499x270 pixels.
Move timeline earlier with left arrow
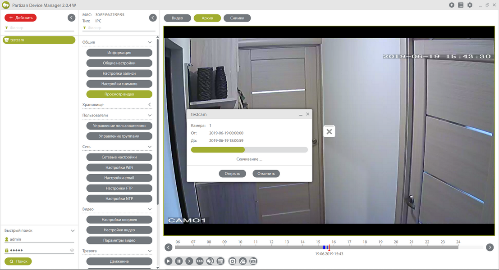[168, 247]
